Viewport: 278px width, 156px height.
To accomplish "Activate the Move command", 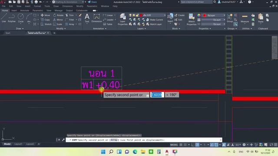I will [45, 15].
